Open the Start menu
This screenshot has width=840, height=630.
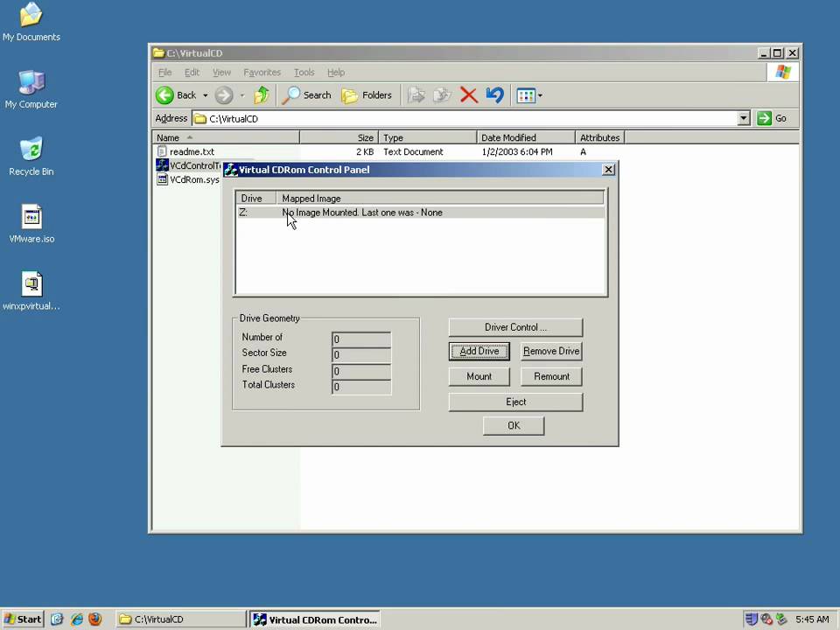(23, 619)
